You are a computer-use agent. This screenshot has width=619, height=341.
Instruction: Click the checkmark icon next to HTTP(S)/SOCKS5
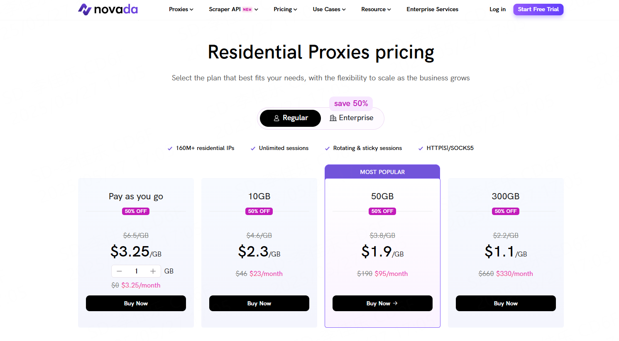tap(421, 148)
